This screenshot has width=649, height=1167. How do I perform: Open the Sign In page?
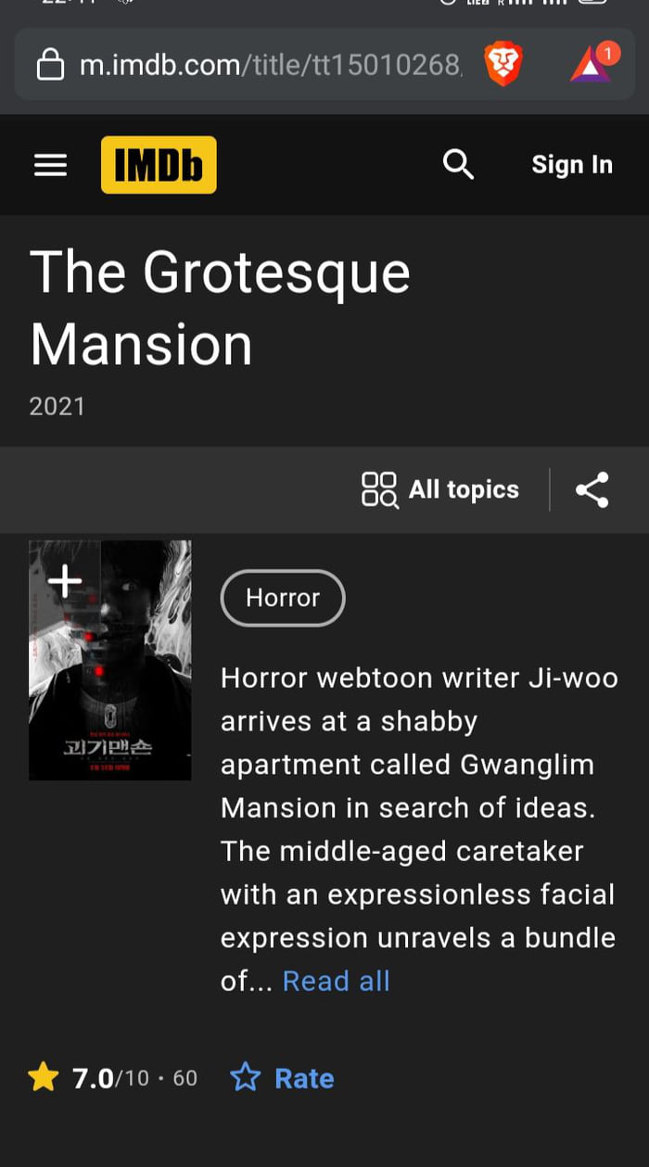tap(572, 165)
